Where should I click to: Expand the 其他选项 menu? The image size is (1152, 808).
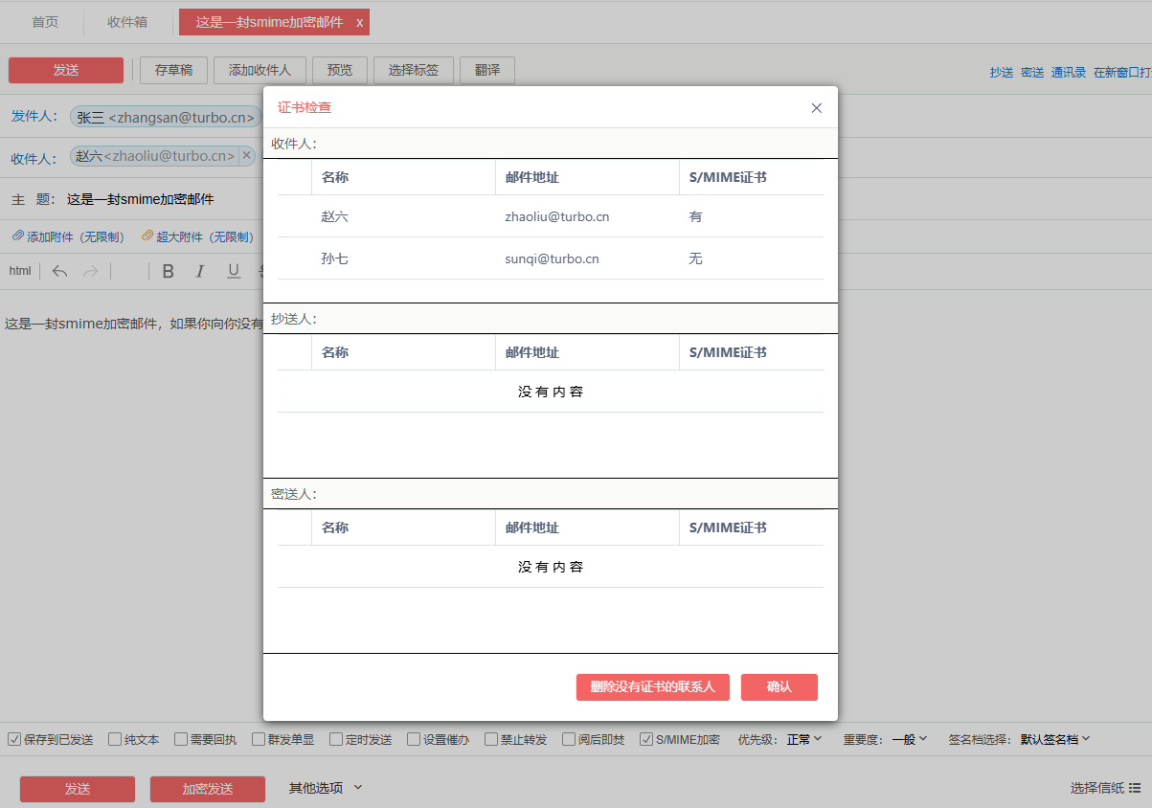pyautogui.click(x=326, y=788)
